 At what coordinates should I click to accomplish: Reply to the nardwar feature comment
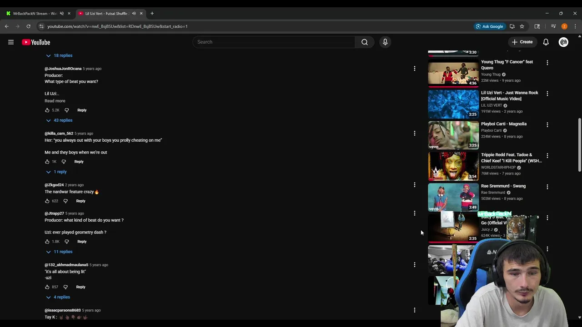click(x=80, y=201)
